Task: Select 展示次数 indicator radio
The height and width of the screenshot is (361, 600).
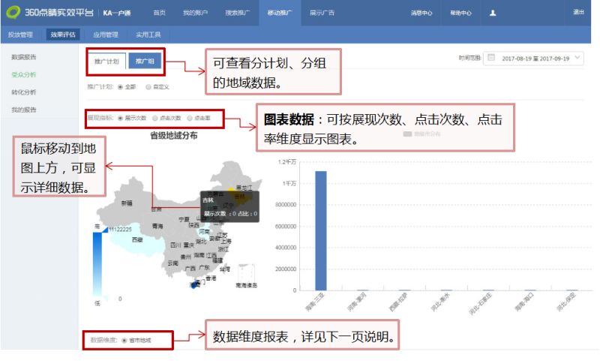Action: pyautogui.click(x=121, y=119)
